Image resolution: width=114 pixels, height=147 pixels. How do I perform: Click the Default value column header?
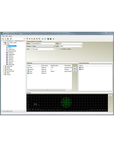[x=57, y=65]
